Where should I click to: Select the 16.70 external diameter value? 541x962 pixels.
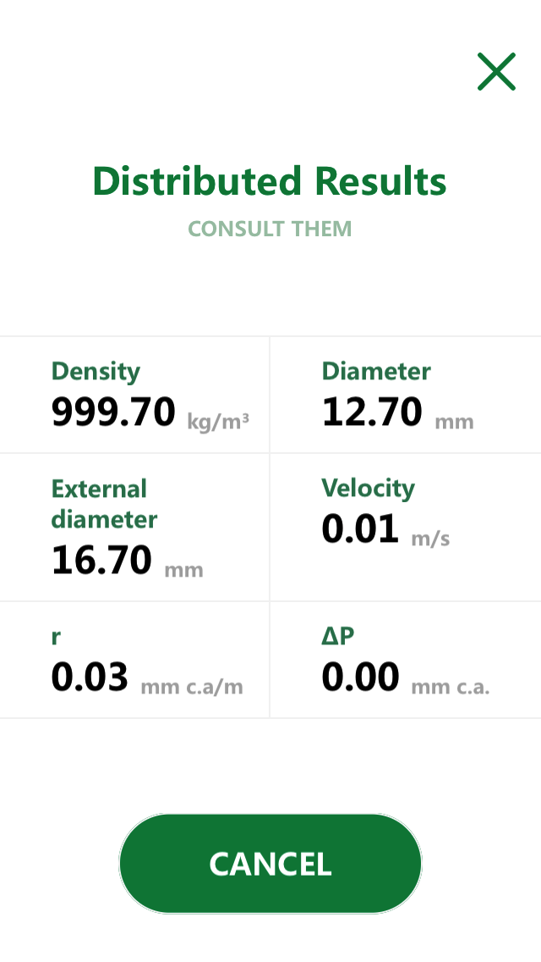point(101,559)
